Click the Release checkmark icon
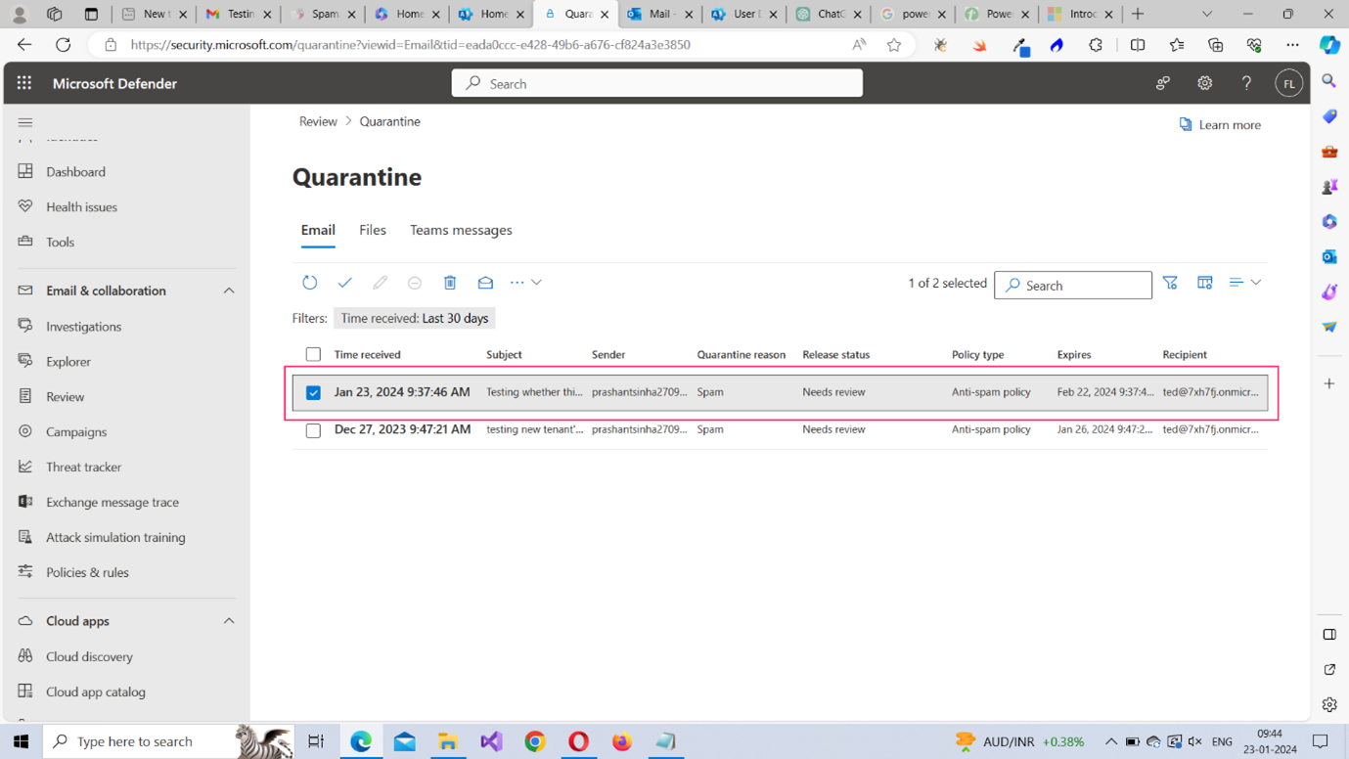 click(x=344, y=283)
